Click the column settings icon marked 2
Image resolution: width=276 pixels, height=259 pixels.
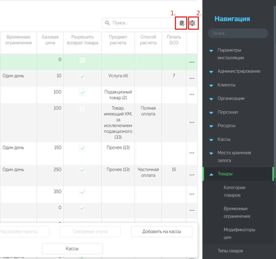pyautogui.click(x=192, y=23)
